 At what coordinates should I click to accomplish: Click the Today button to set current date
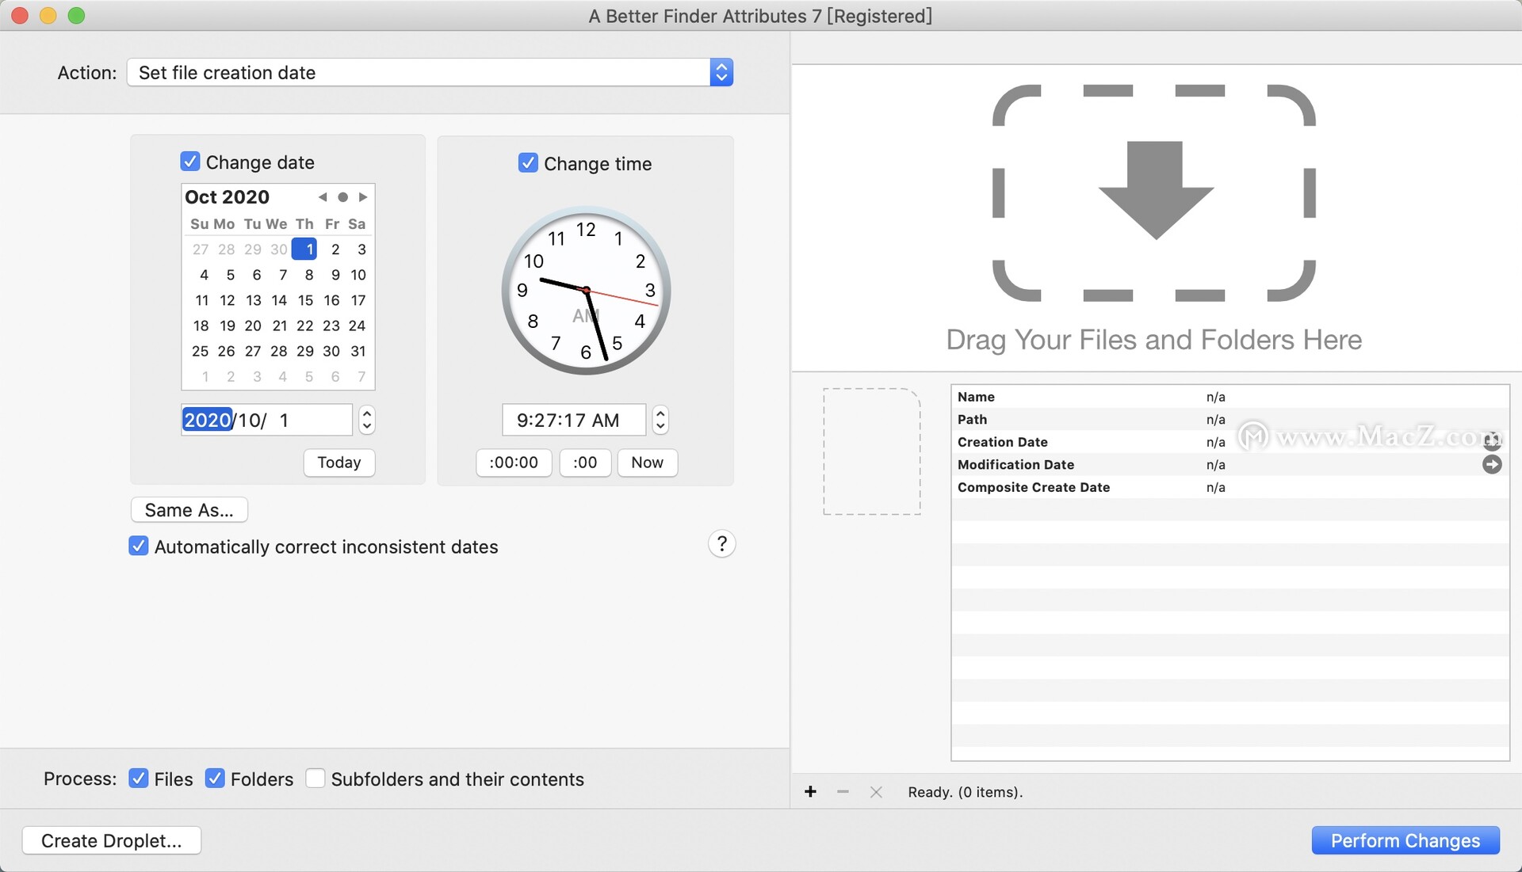click(x=338, y=460)
